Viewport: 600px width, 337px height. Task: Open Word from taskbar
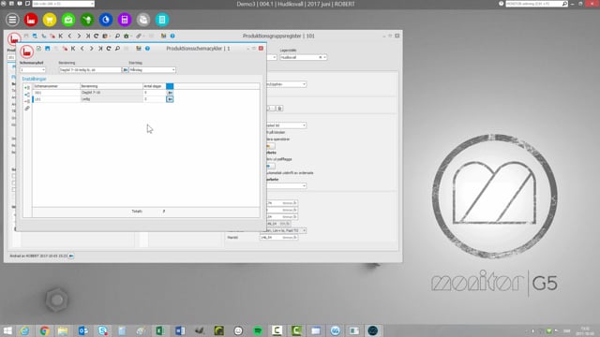180,330
